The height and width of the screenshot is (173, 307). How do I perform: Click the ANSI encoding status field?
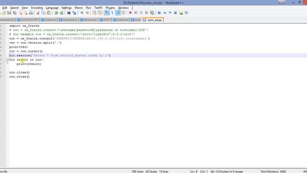(283, 172)
